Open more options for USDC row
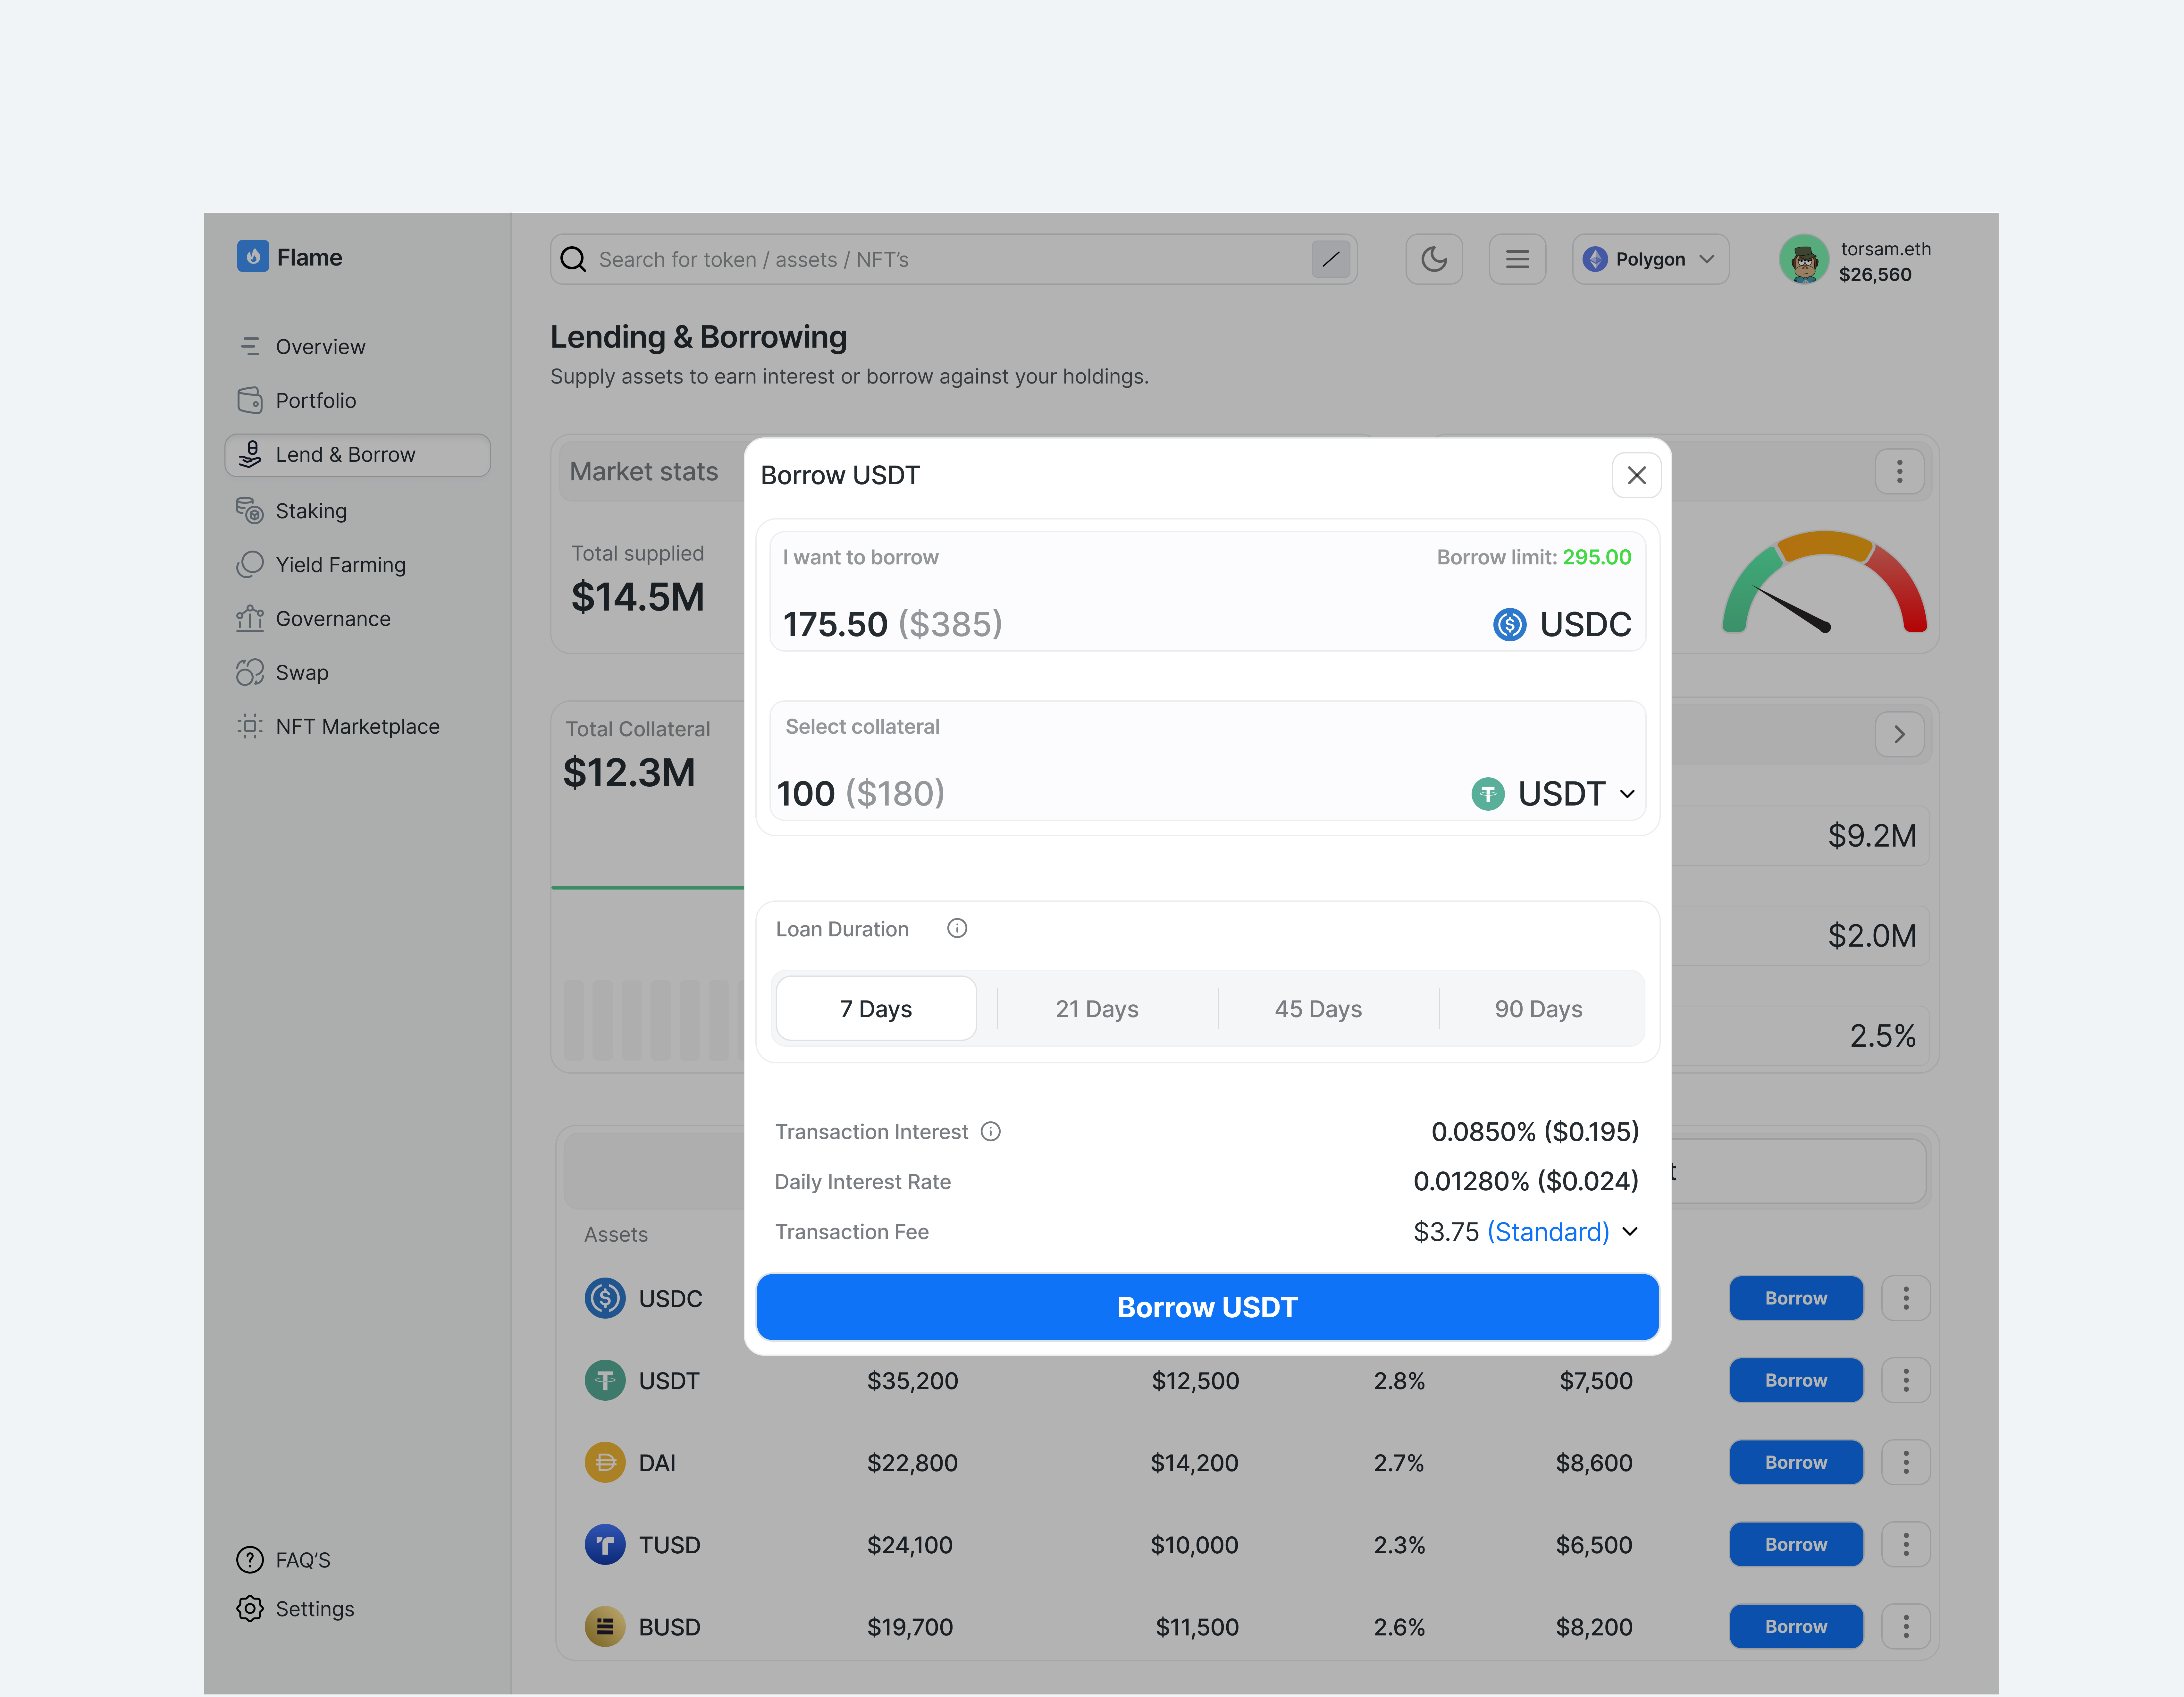 [x=1906, y=1298]
